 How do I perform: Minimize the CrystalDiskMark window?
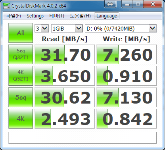coord(127,4)
